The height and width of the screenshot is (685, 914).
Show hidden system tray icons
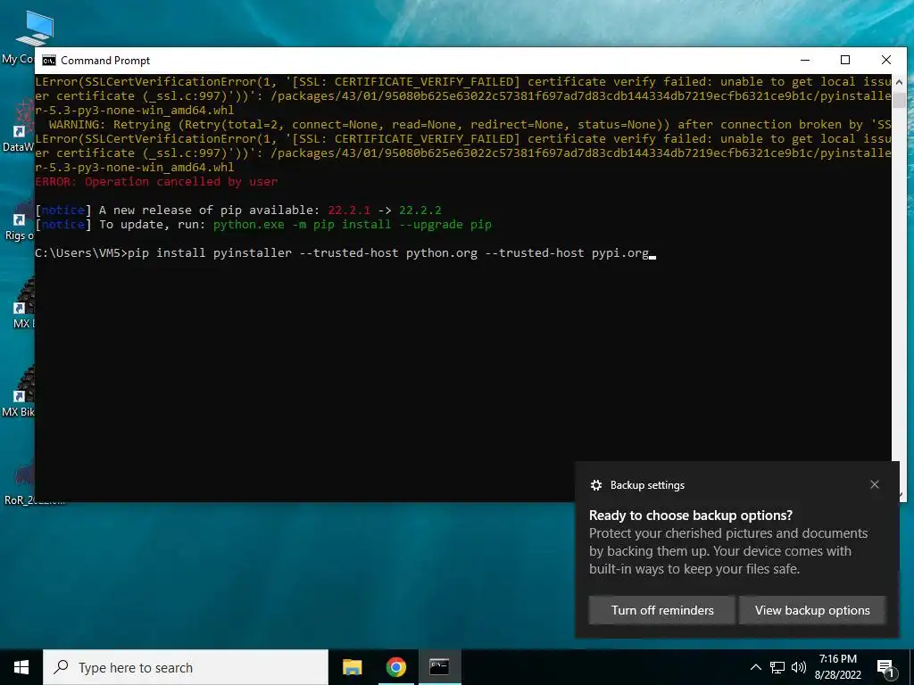755,667
